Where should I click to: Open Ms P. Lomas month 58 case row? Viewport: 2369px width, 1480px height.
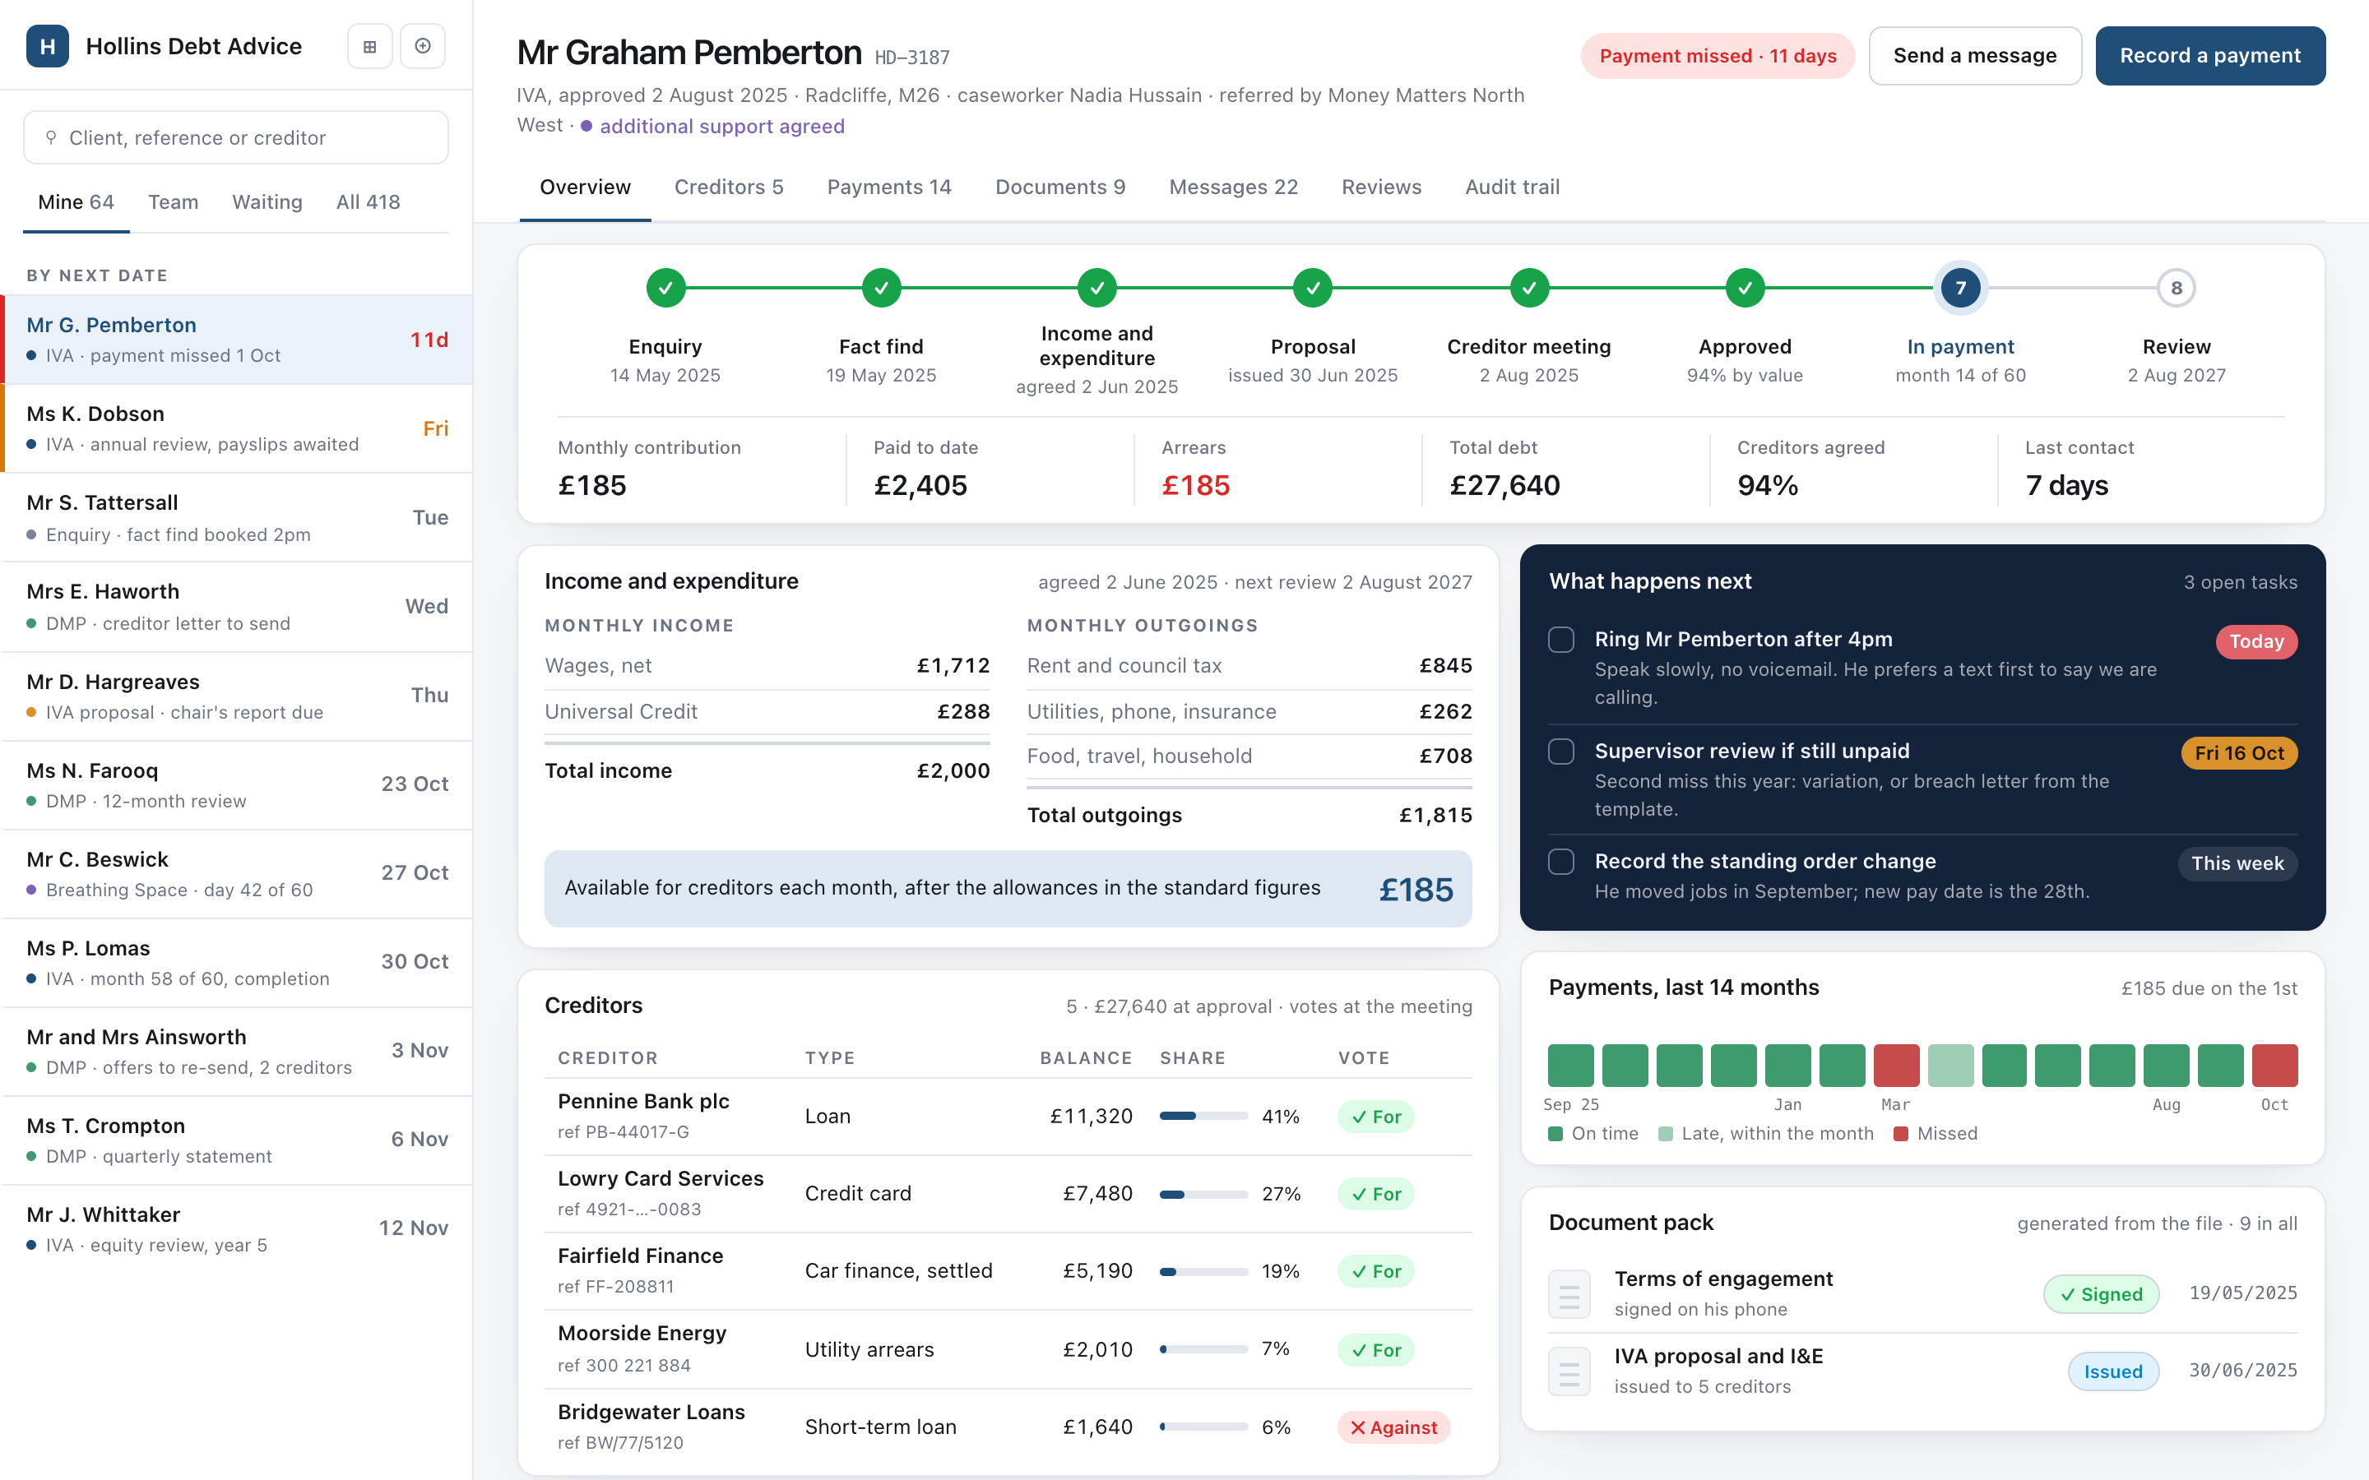click(236, 963)
